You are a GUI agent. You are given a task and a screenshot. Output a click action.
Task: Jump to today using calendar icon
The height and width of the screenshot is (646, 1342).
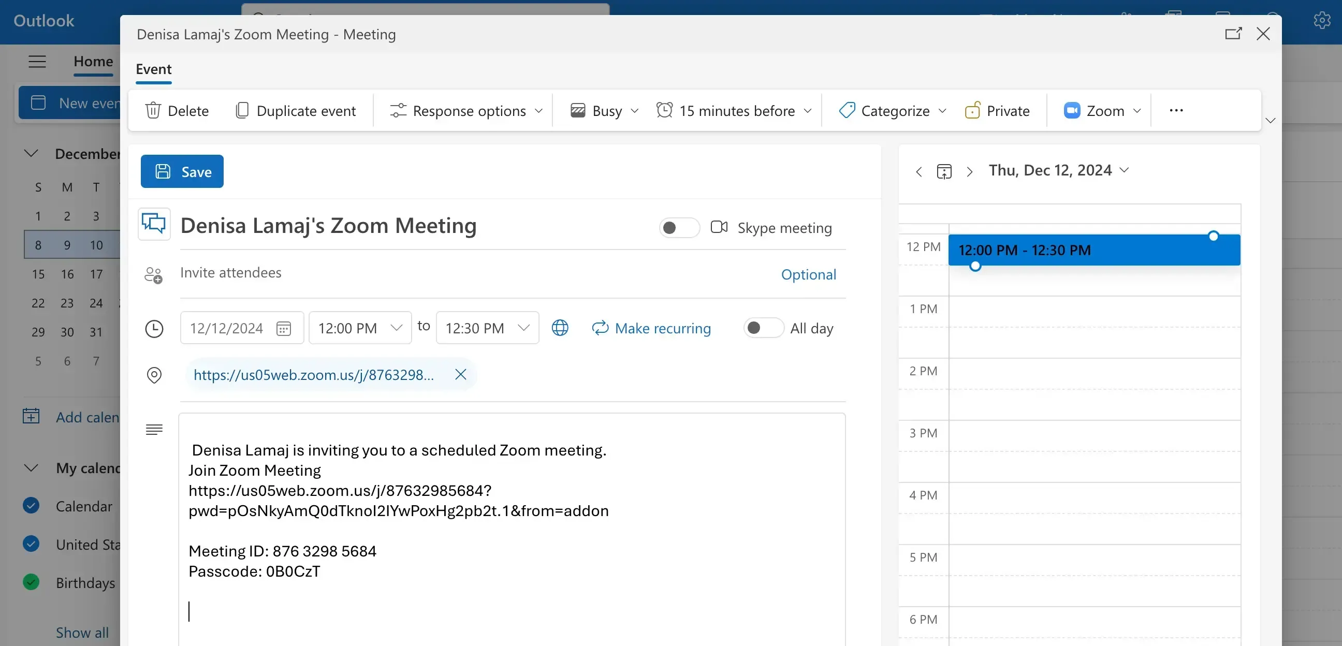point(944,171)
